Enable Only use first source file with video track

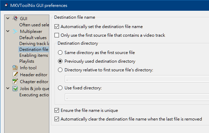(57, 35)
